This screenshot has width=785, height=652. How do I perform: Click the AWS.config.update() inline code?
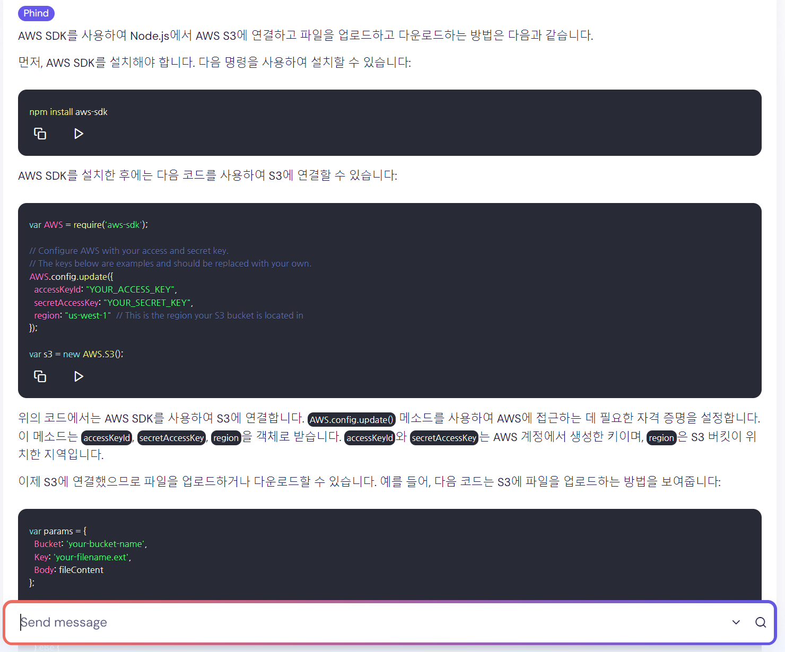tap(352, 419)
